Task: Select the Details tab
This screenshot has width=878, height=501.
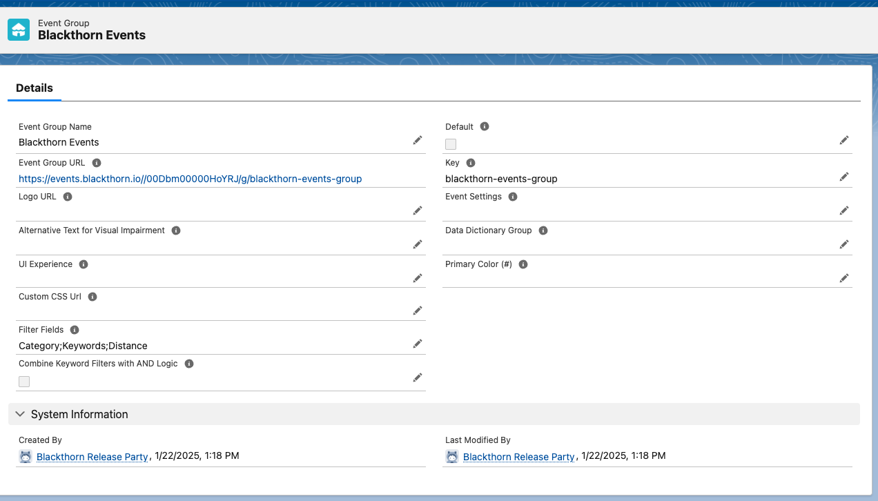Action: point(35,88)
